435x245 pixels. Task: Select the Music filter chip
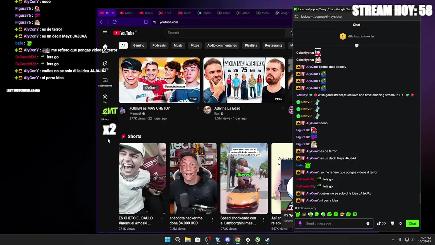coord(178,46)
